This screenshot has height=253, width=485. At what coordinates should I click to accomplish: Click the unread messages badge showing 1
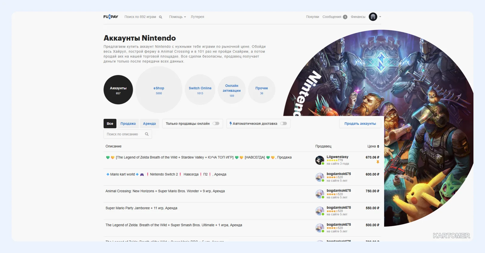pos(345,17)
